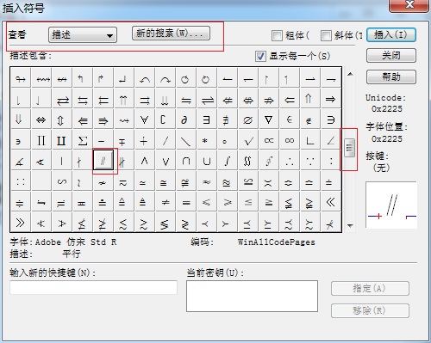431x343 pixels.
Task: Click inside the 当前密钥(U) list box
Action: tap(252, 296)
